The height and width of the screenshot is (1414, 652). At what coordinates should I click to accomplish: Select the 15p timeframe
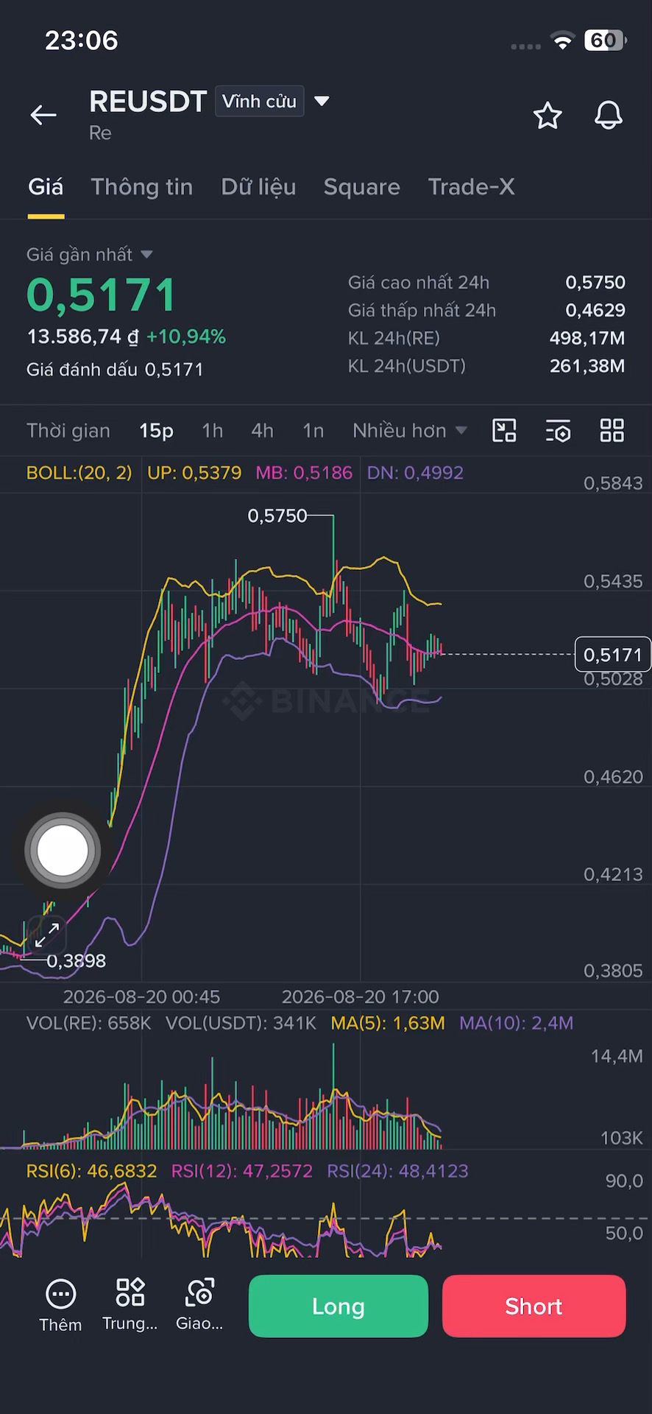tap(156, 430)
